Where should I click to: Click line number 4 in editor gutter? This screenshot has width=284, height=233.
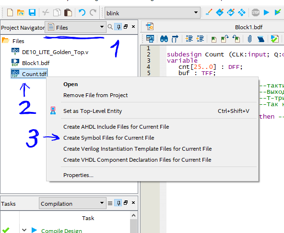point(148,67)
